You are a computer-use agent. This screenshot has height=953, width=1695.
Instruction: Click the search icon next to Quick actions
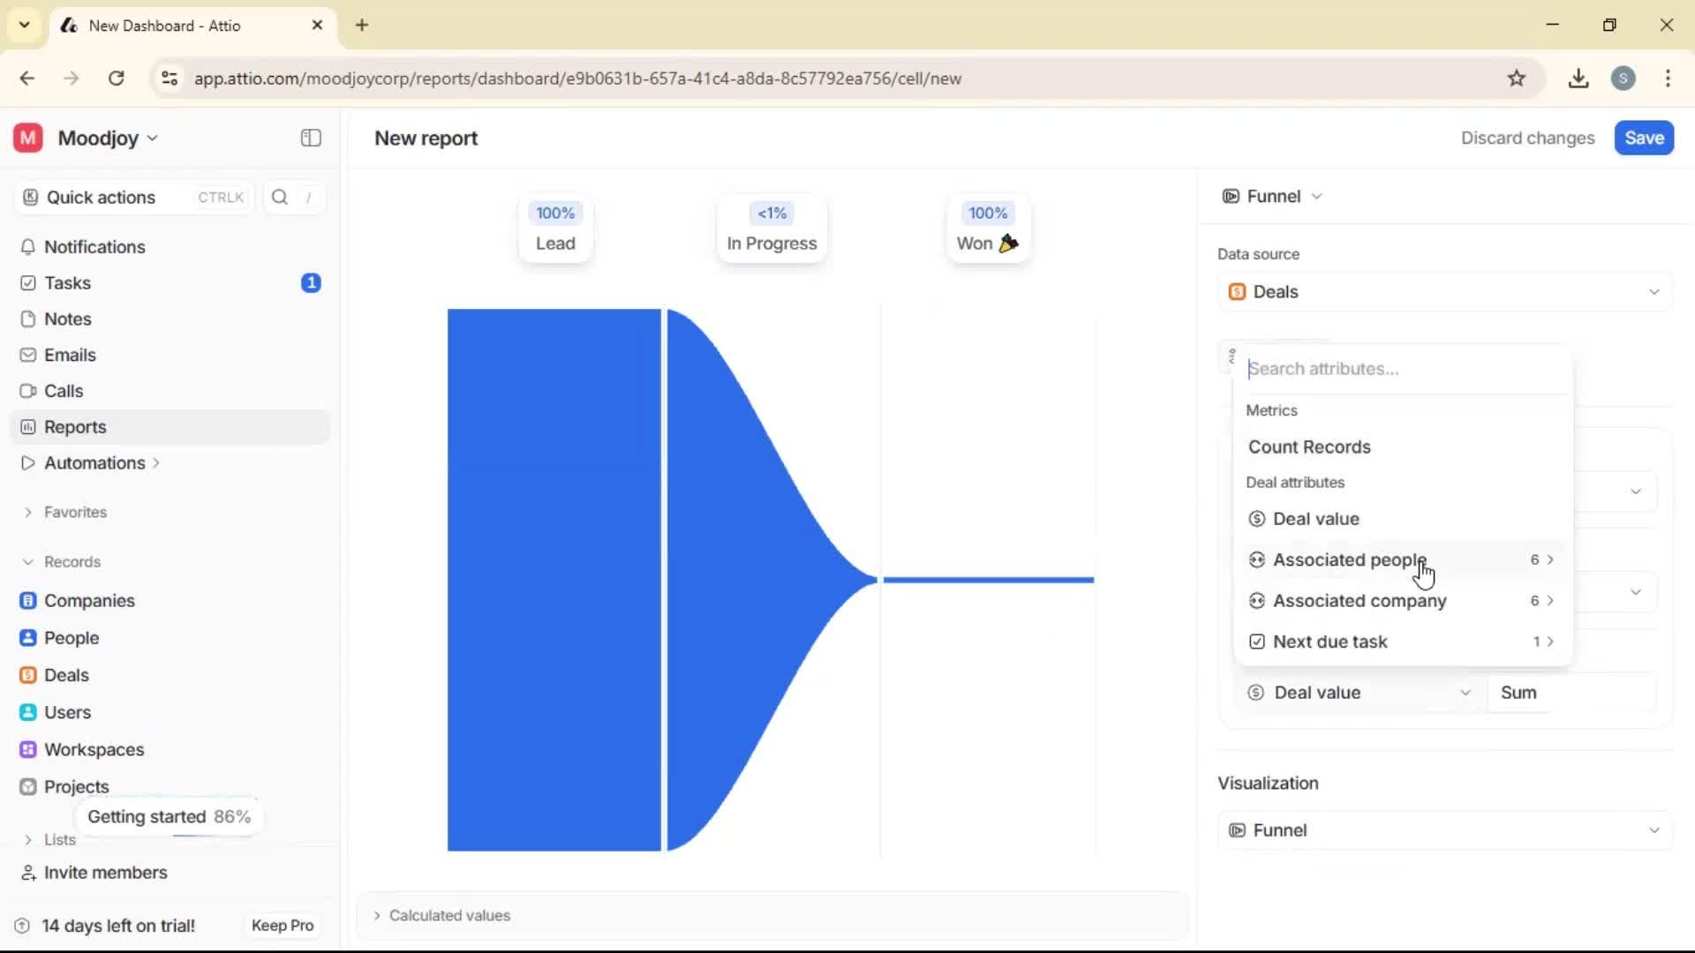pyautogui.click(x=279, y=197)
